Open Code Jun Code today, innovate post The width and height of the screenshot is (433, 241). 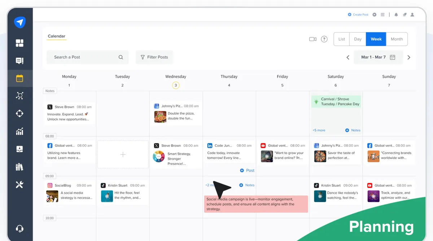[229, 152]
